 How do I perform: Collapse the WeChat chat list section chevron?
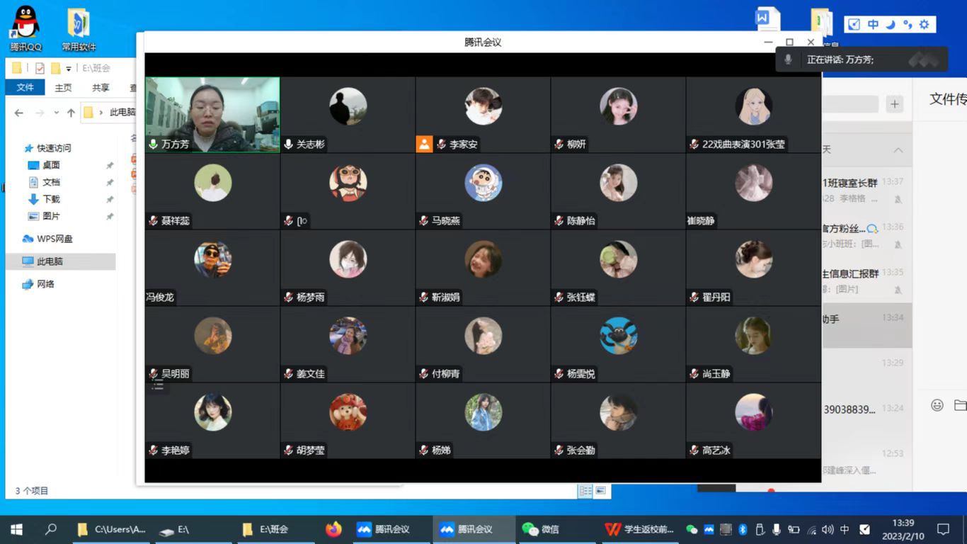[x=898, y=150]
